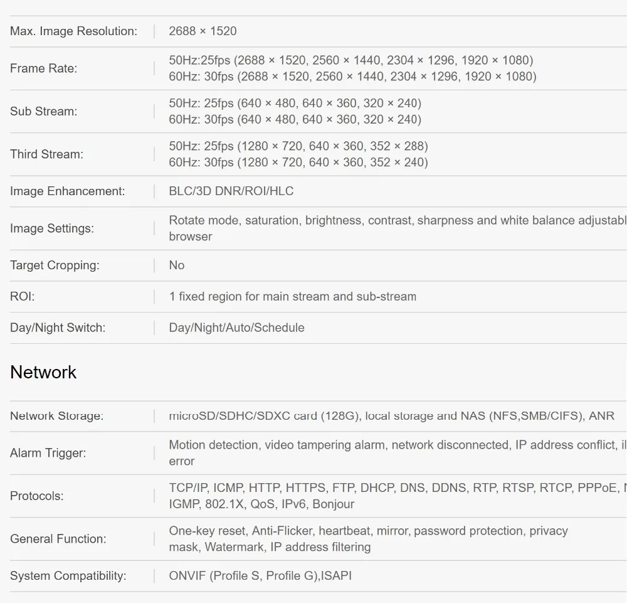Click the Target Cropping "No" value
627x603 pixels.
point(177,265)
